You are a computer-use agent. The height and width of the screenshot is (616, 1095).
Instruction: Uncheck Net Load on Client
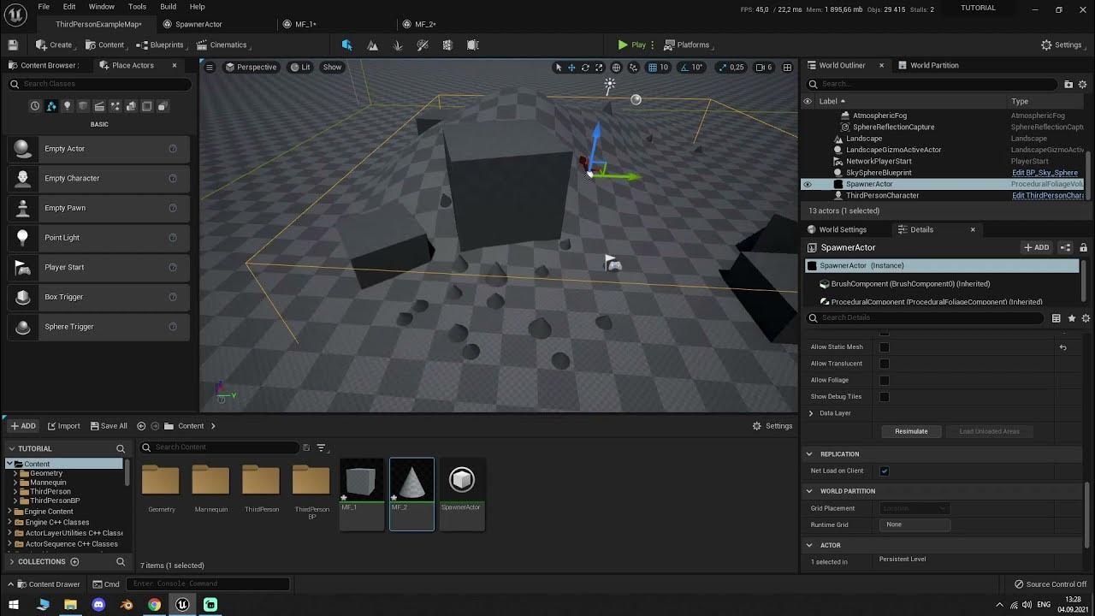click(x=885, y=471)
